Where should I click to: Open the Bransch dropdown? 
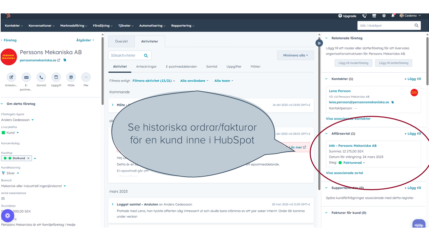click(x=34, y=186)
